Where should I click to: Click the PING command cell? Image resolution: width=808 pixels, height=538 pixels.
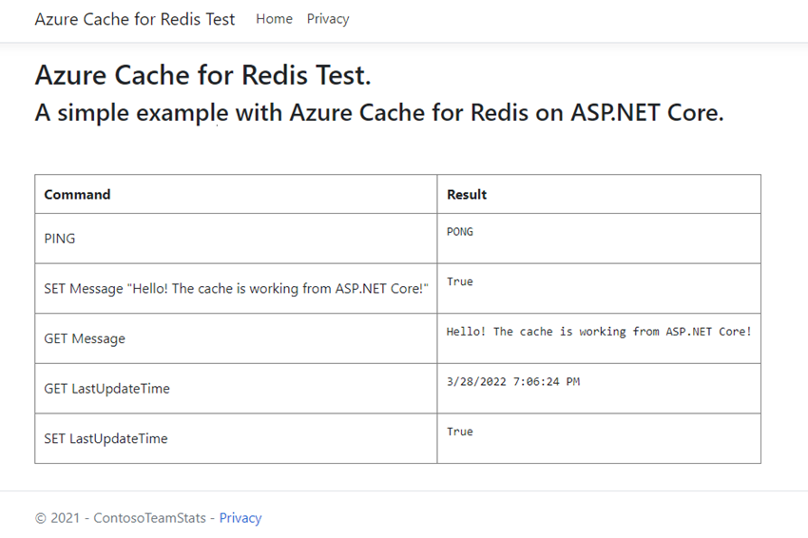[x=60, y=239]
